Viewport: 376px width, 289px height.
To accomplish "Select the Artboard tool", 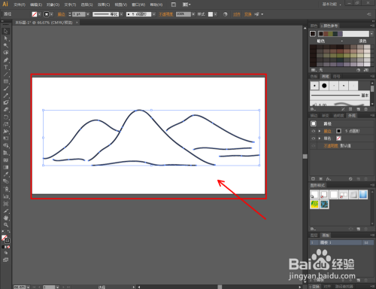I will (6, 203).
